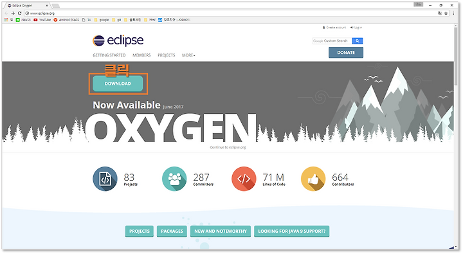463x254 pixels.
Task: Open the TV bookmark
Action: (x=87, y=20)
